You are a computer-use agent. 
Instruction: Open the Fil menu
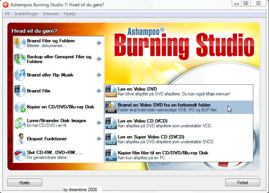click(7, 14)
